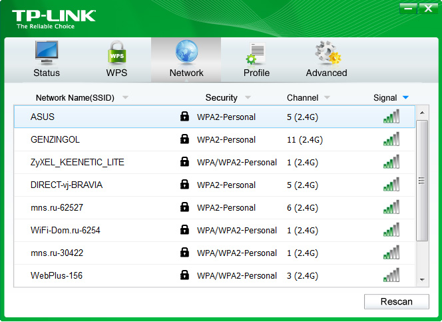Click WPA/WPA2-Personal for mns.ru-30422
The image size is (442, 322).
pos(237,253)
